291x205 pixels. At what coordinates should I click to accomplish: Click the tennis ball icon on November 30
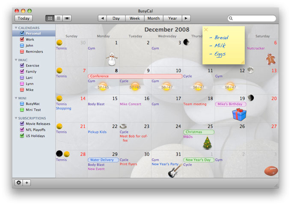click(x=59, y=43)
